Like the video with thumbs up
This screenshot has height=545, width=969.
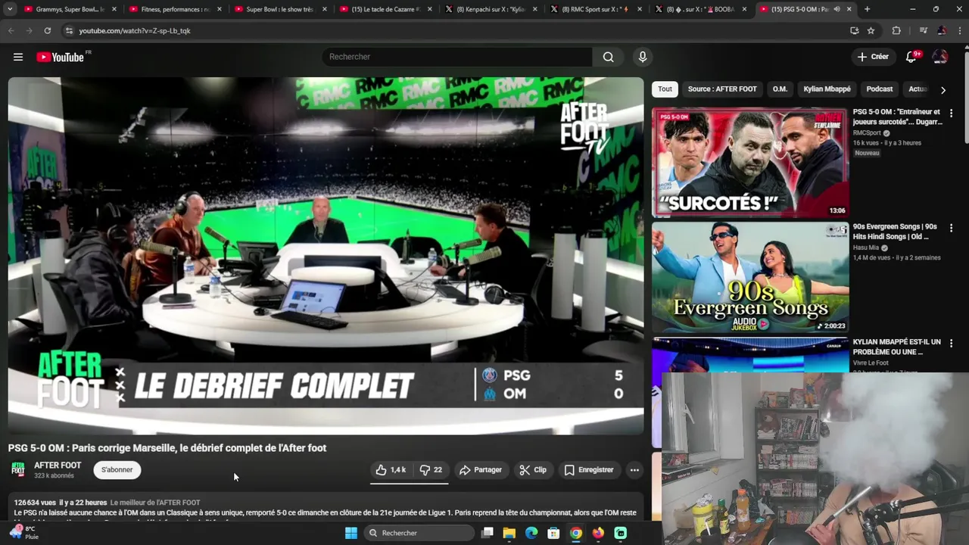(391, 470)
